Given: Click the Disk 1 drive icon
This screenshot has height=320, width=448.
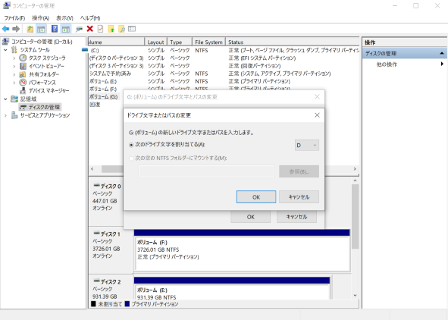Looking at the screenshot, I should point(96,233).
